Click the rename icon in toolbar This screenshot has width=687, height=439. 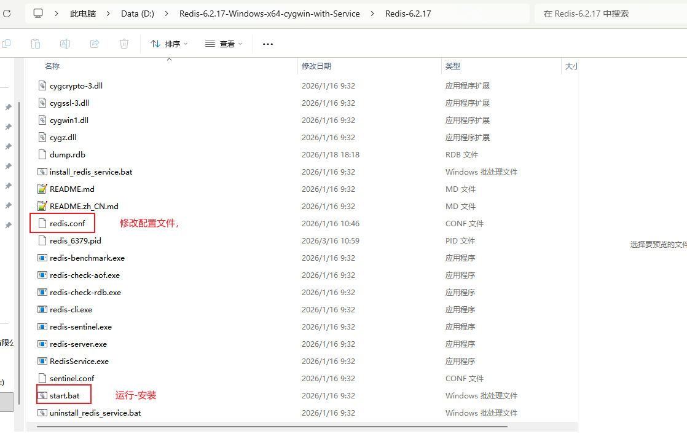click(x=65, y=44)
